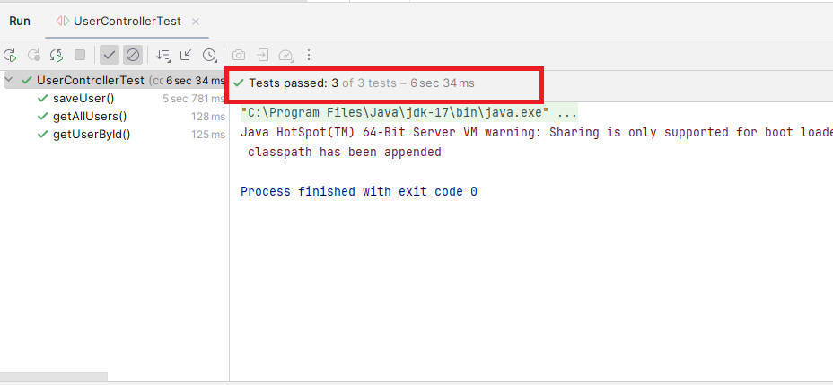
Task: Click the camera dump threads icon
Action: pos(240,55)
